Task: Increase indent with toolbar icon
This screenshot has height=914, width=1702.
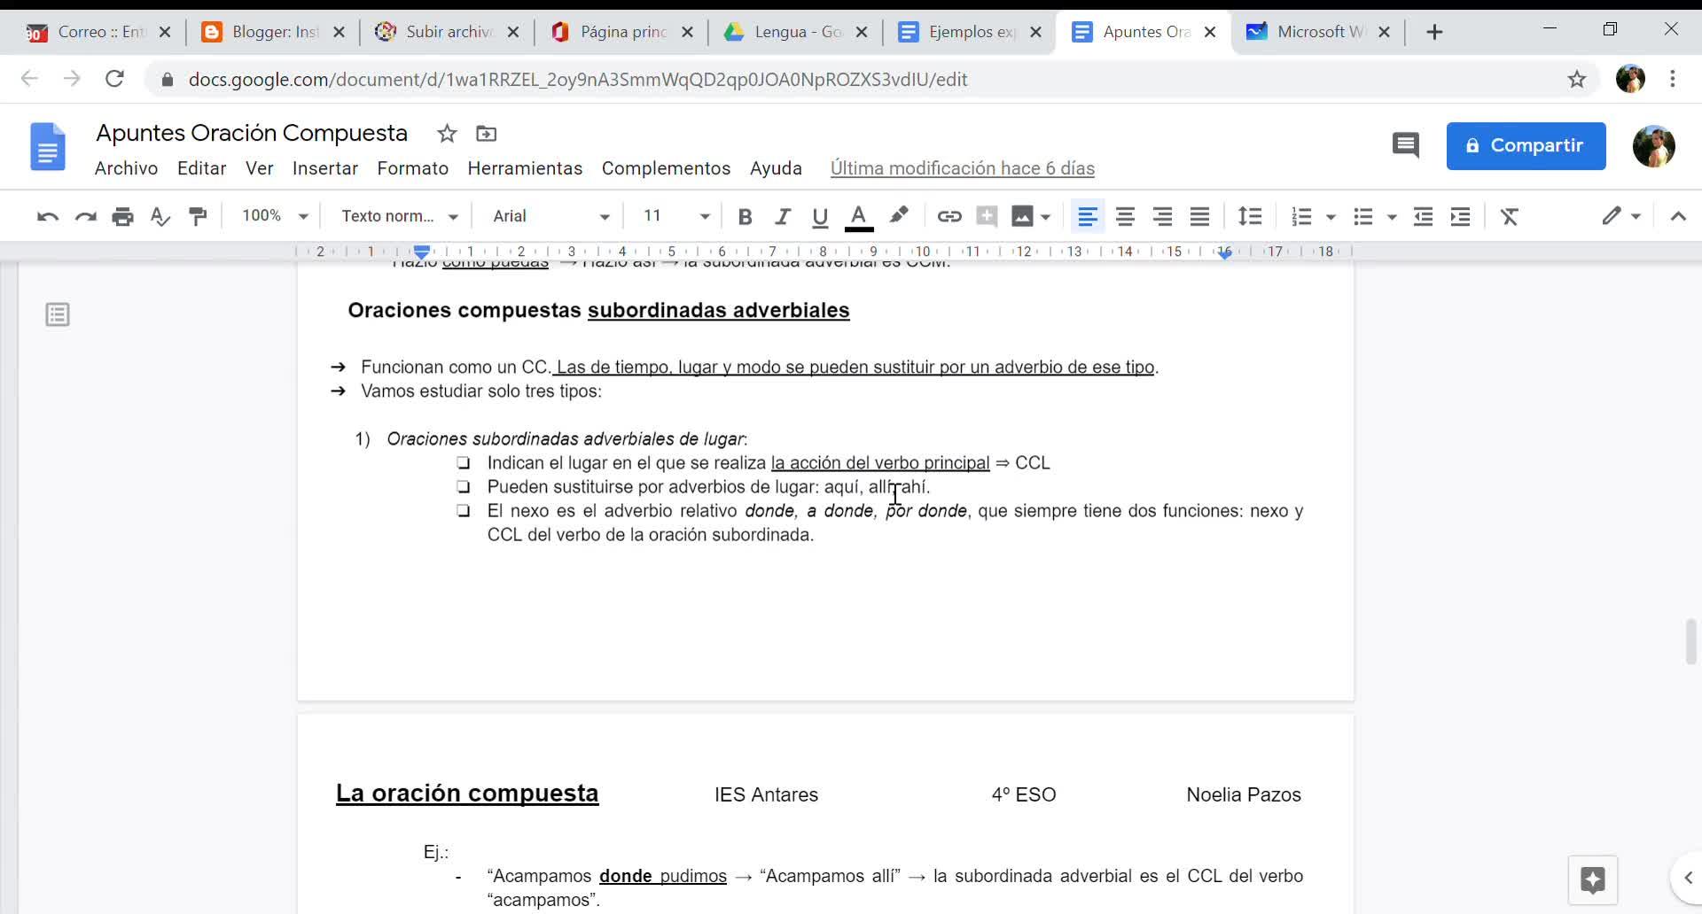Action: pos(1461,216)
